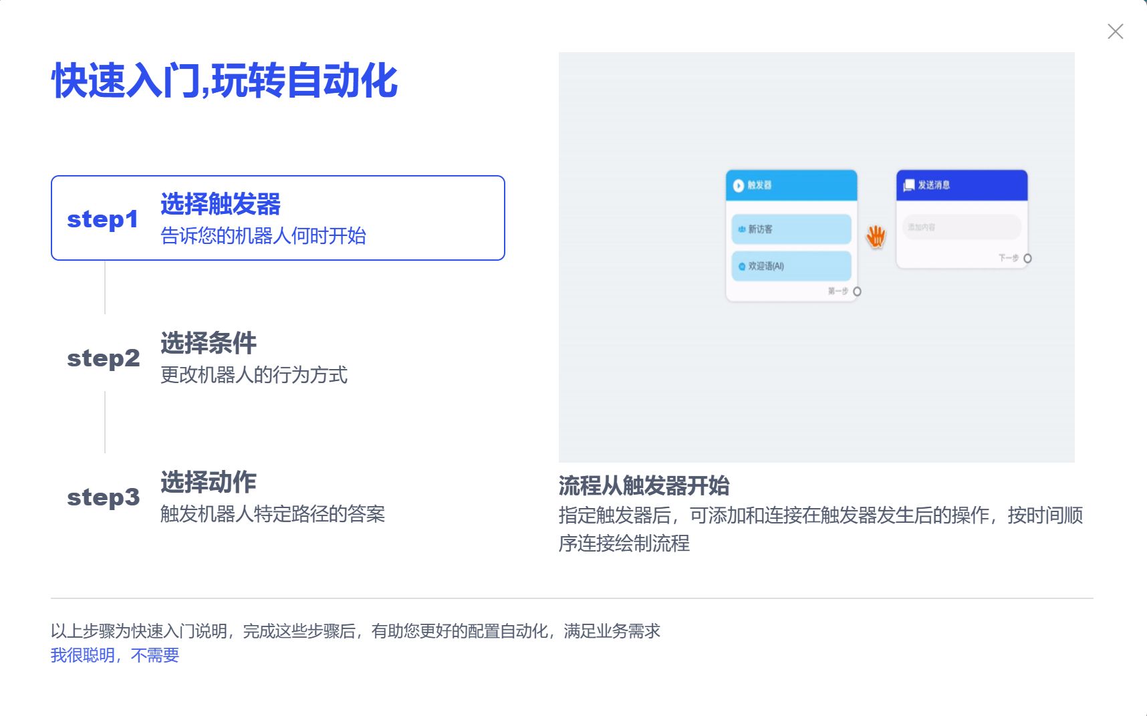Viewport: 1147px width, 716px height.
Task: Click the tutorial preview animation image
Action: coord(816,257)
